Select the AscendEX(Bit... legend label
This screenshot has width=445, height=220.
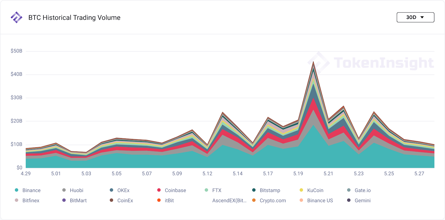click(229, 201)
